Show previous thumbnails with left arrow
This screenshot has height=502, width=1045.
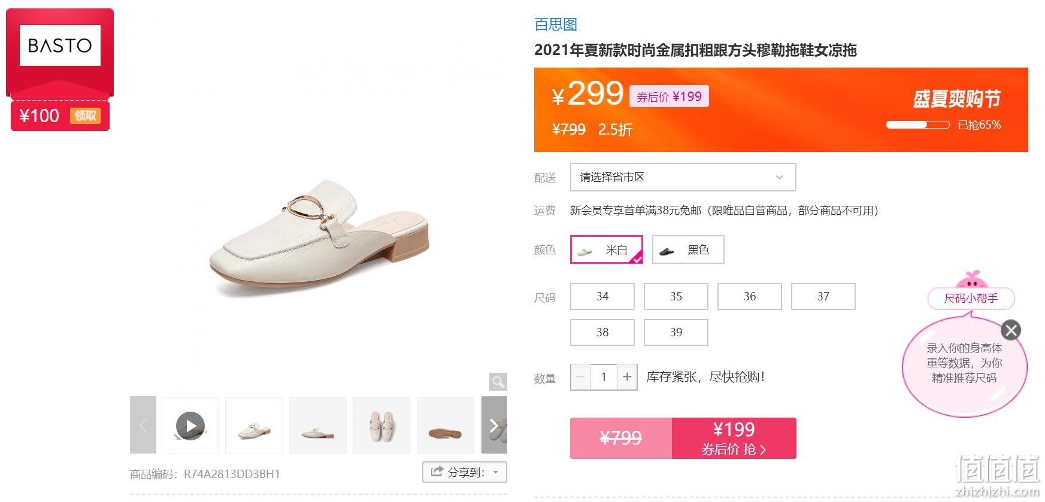[x=143, y=425]
